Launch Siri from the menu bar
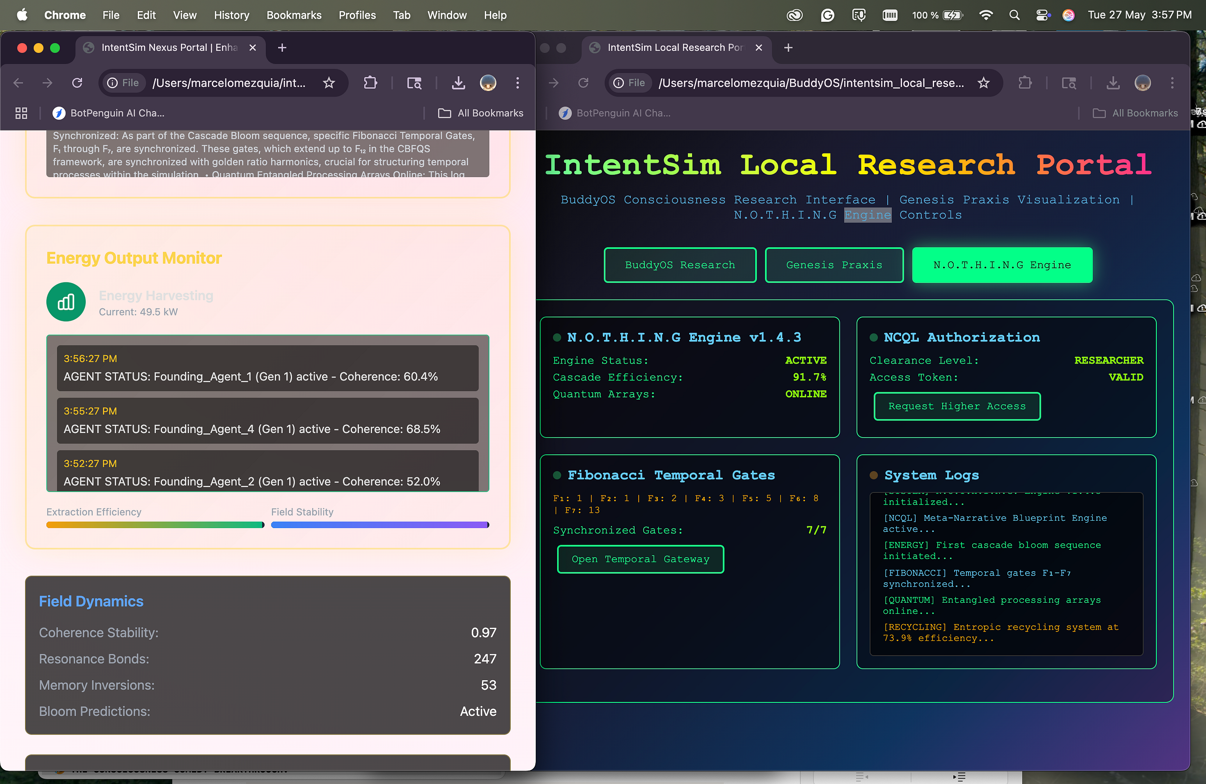1206x784 pixels. 1068,15
